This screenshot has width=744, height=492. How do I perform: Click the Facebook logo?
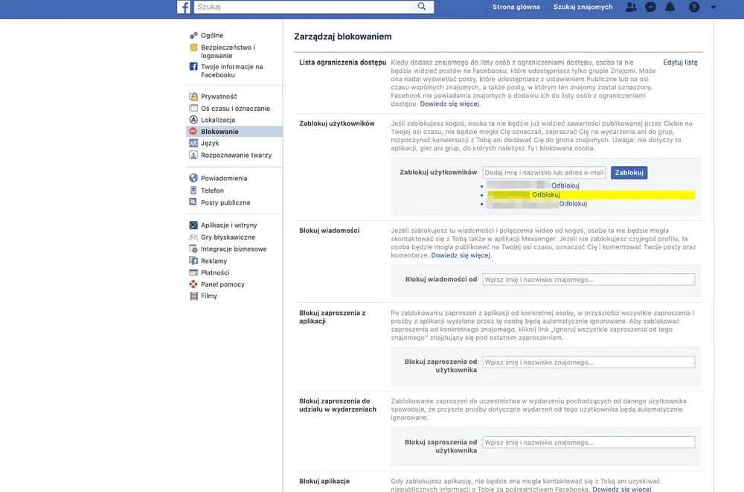coord(183,7)
